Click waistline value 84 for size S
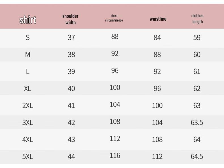The width and height of the screenshot is (224, 168). coord(157,37)
